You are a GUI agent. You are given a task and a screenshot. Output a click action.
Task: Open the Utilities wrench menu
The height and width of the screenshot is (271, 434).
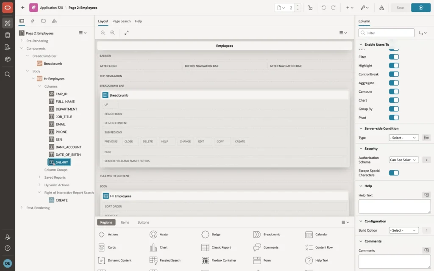[364, 8]
